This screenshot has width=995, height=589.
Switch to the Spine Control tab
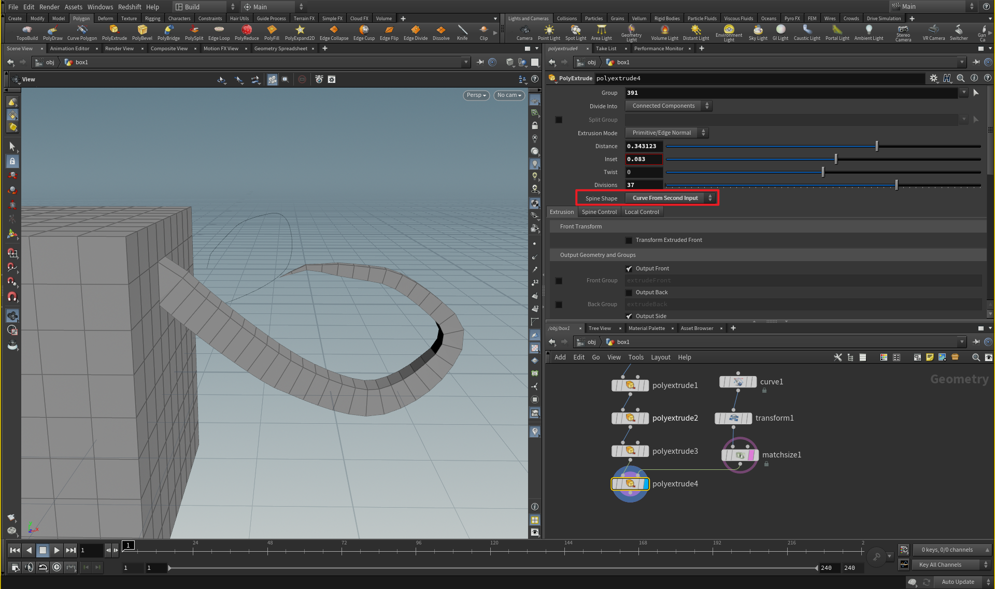[599, 211]
